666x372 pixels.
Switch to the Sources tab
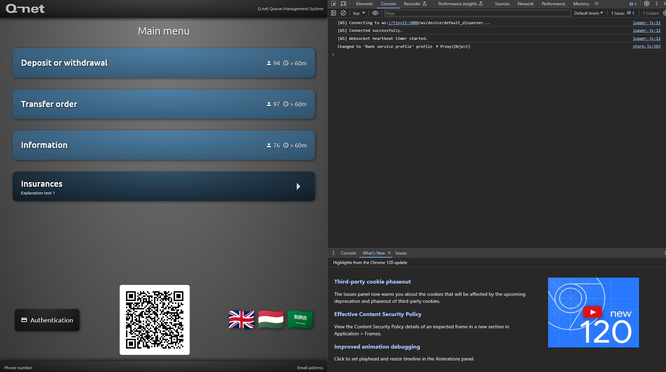coord(502,4)
